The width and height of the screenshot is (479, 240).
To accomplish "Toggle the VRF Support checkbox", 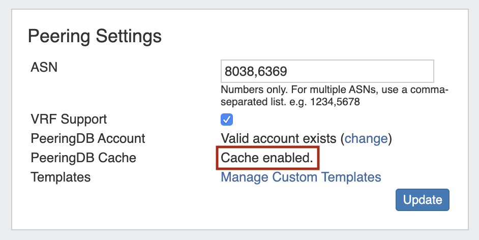I will (227, 119).
